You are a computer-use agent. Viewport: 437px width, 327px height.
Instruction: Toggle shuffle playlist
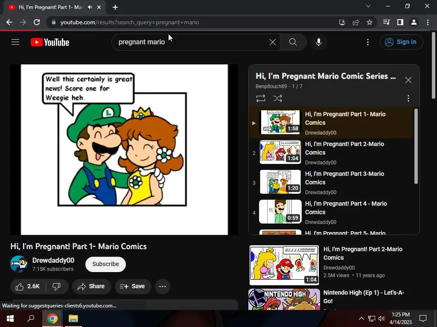click(x=277, y=98)
